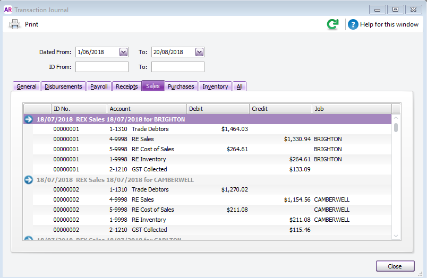This screenshot has height=278, width=427.
Task: Click the scroll down arrow in list
Action: (396, 236)
